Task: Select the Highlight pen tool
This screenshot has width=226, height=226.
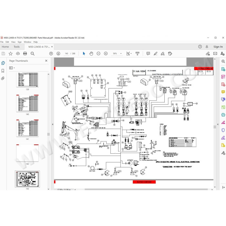Action: coord(156,54)
